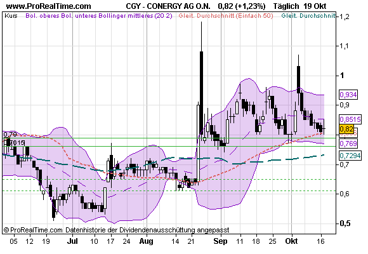368x254 pixels.
Task: Click the Jul month label on time axis
Action: 72,241
